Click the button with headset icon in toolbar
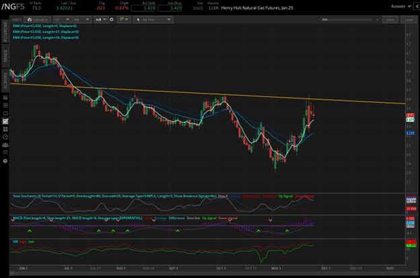 (38, 20)
